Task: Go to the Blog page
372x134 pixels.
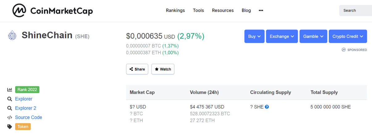Action: (x=246, y=10)
